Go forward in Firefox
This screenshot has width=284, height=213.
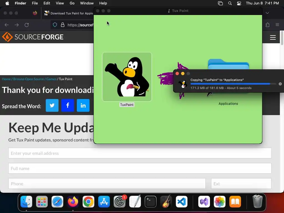pos(17,25)
